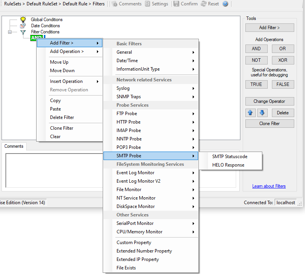
Task: Open the Learn about Filters link
Action: (269, 186)
